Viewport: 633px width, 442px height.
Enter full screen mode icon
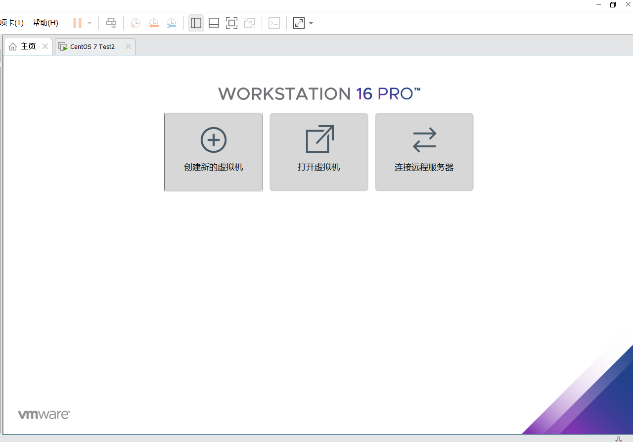pyautogui.click(x=231, y=23)
